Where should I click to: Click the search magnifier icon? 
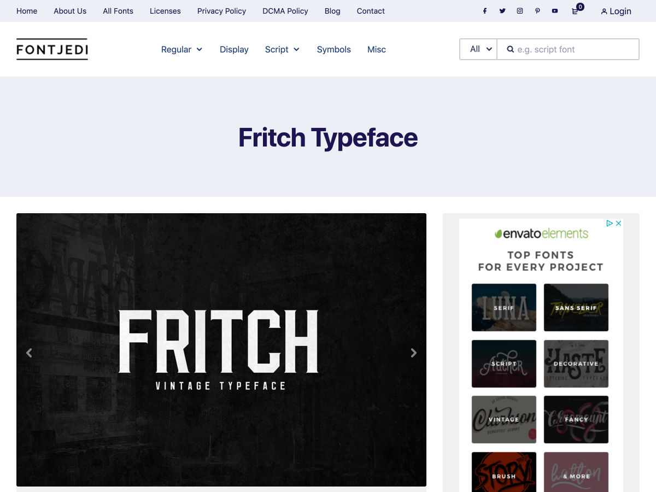pos(510,49)
